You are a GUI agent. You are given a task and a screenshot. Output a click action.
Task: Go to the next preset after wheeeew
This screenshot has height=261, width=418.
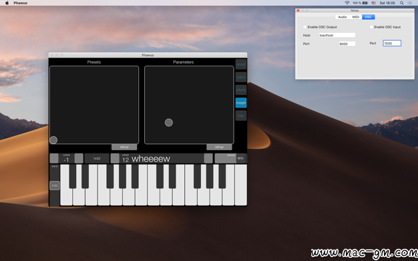(x=208, y=158)
